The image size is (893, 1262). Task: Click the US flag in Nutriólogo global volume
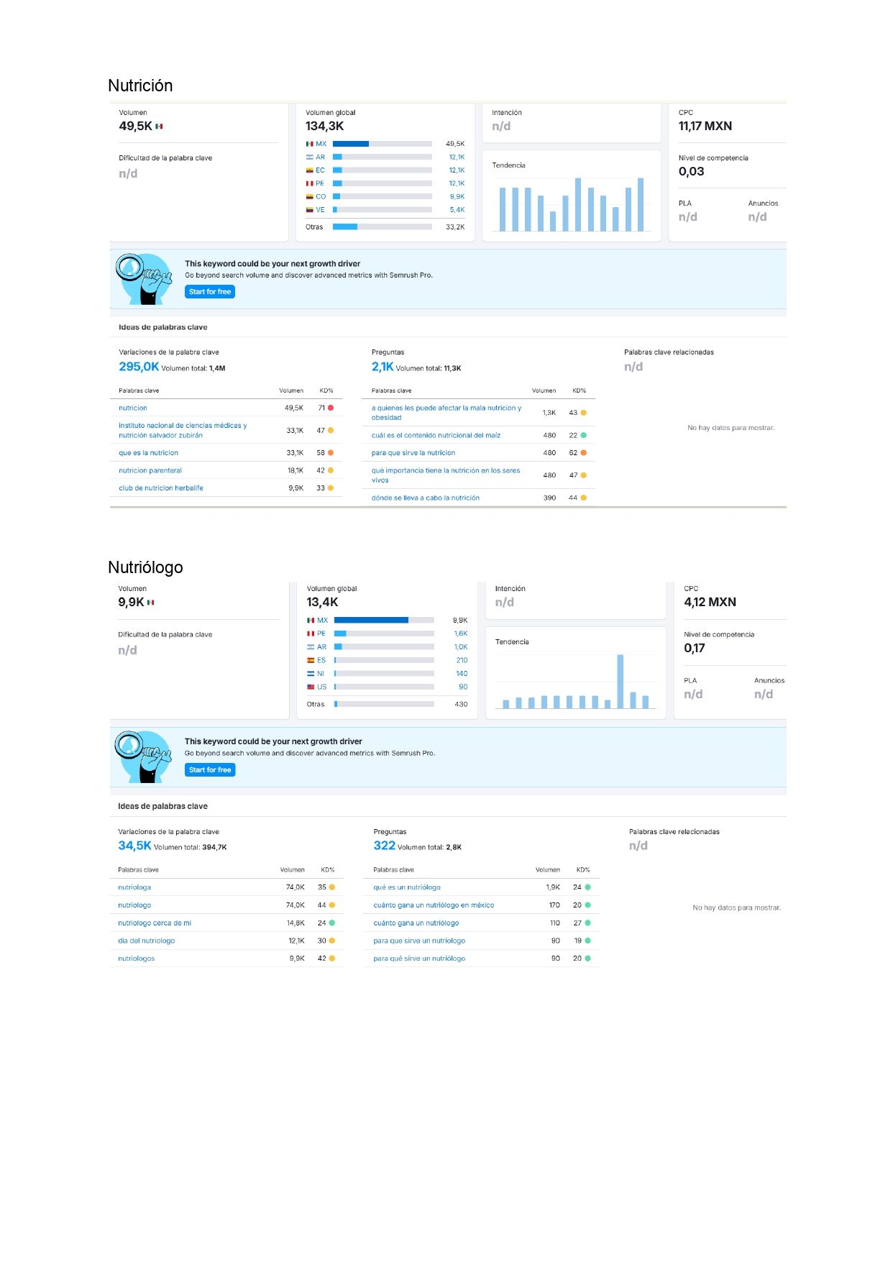pyautogui.click(x=311, y=687)
